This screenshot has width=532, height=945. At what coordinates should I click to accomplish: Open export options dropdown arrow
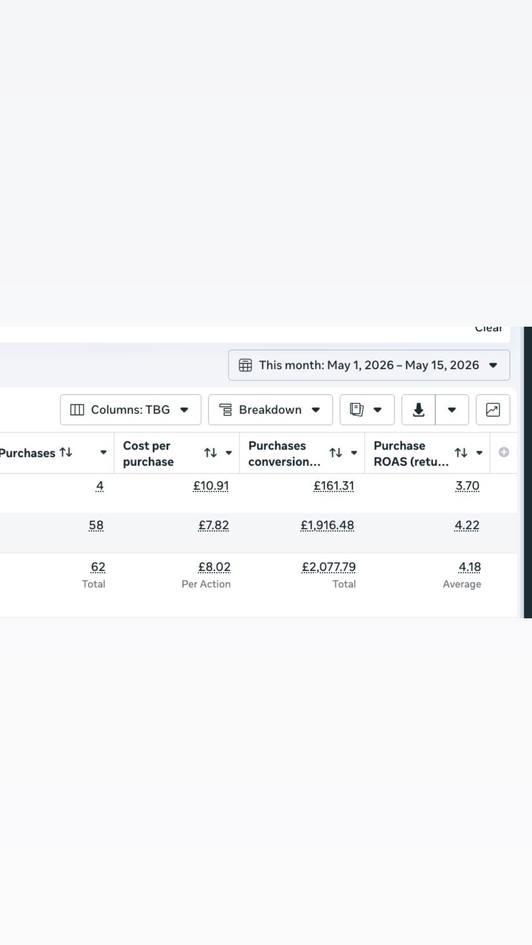(x=452, y=410)
